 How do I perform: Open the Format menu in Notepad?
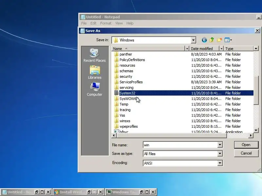[106, 23]
